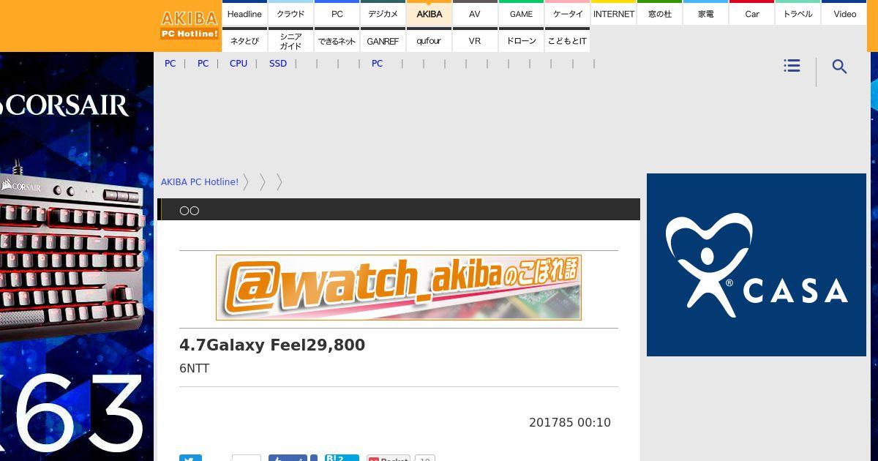
Task: Go home via AKIBA PC Hotline! logo
Action: 190,26
